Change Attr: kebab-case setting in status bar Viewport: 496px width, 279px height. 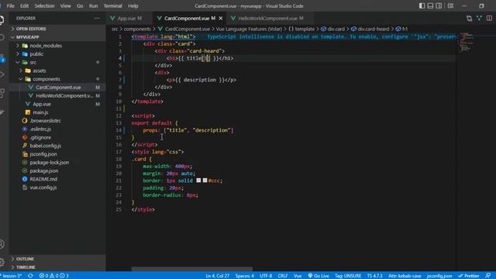405,276
